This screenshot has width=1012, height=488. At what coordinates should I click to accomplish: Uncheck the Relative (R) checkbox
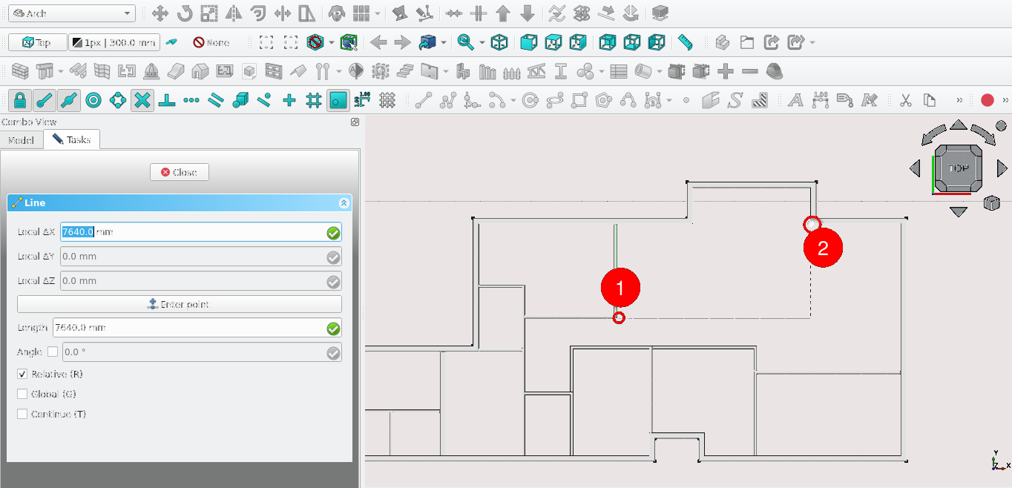click(x=22, y=374)
